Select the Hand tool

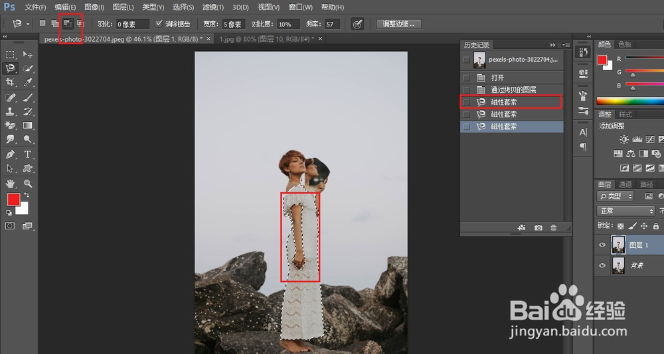10,184
